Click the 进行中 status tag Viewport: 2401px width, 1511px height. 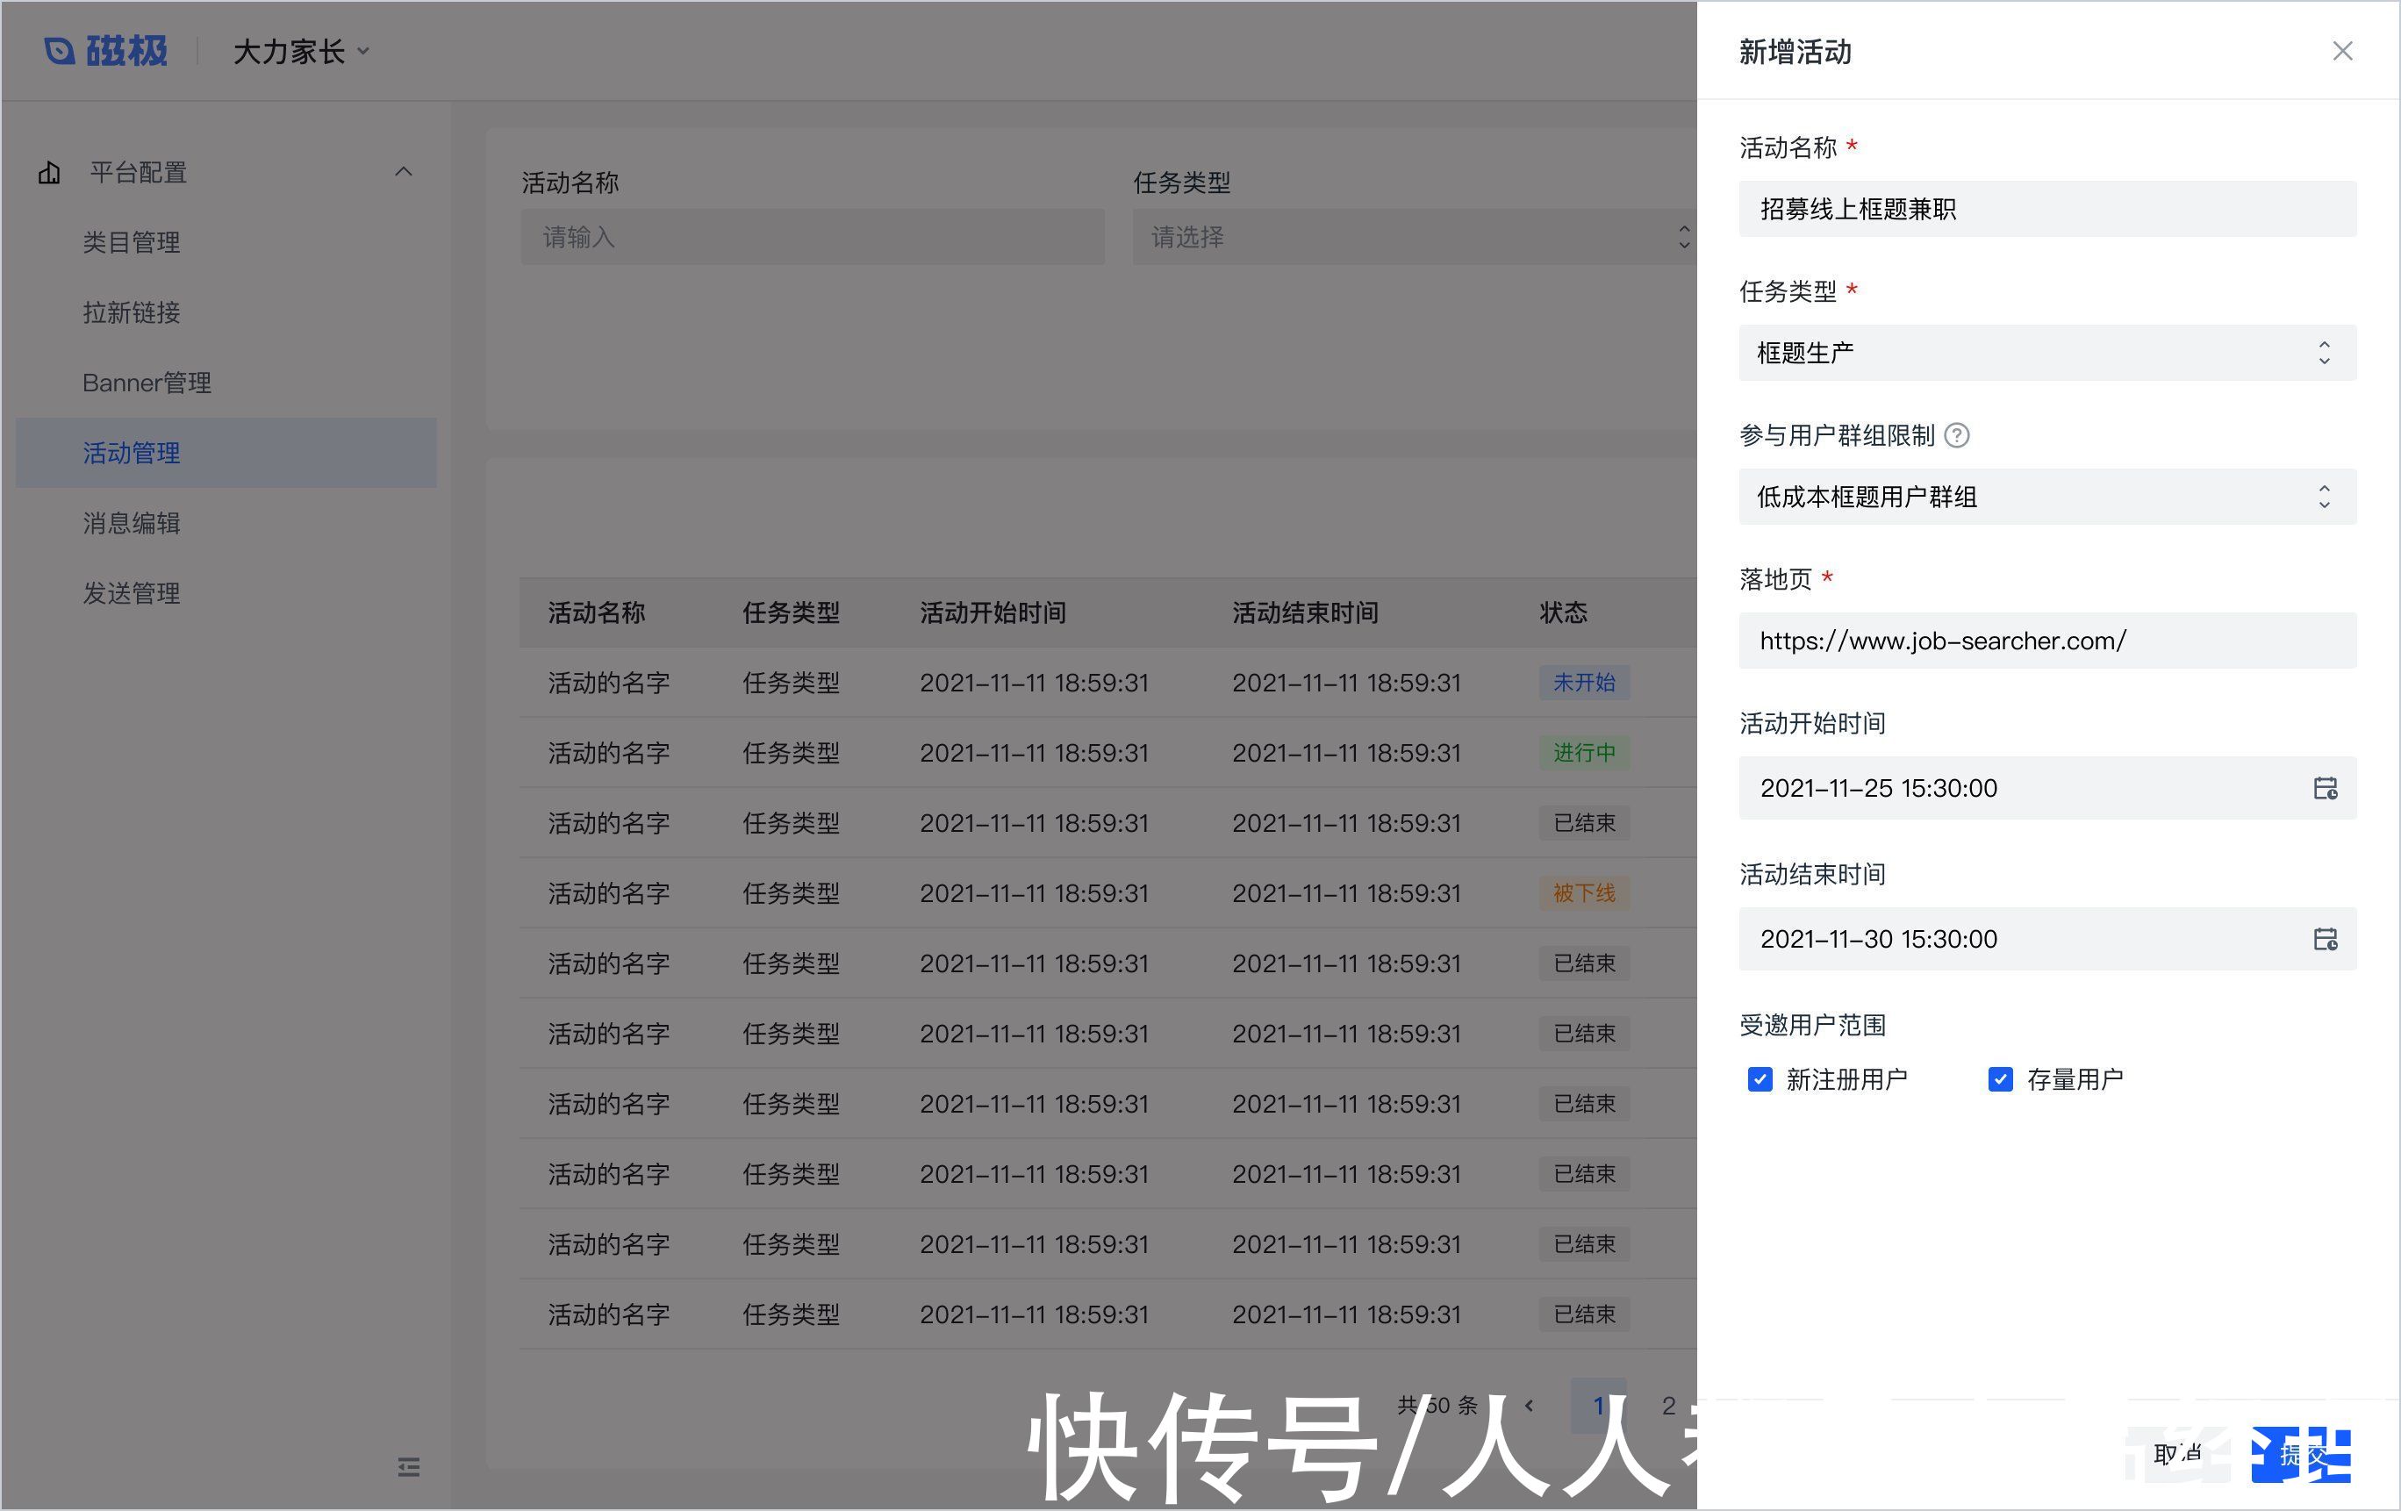coord(1584,753)
